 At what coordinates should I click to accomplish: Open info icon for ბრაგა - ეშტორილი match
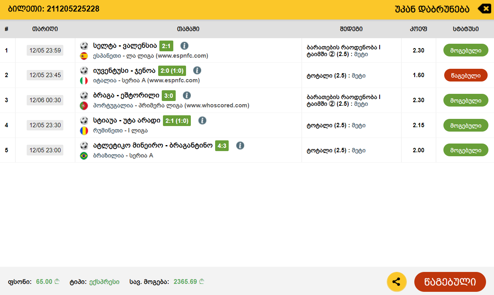click(x=187, y=95)
